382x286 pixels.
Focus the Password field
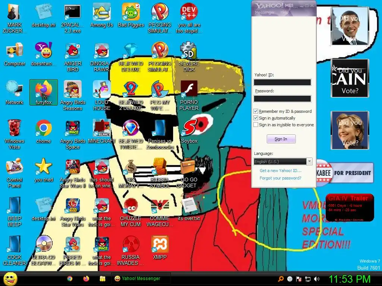(x=282, y=98)
